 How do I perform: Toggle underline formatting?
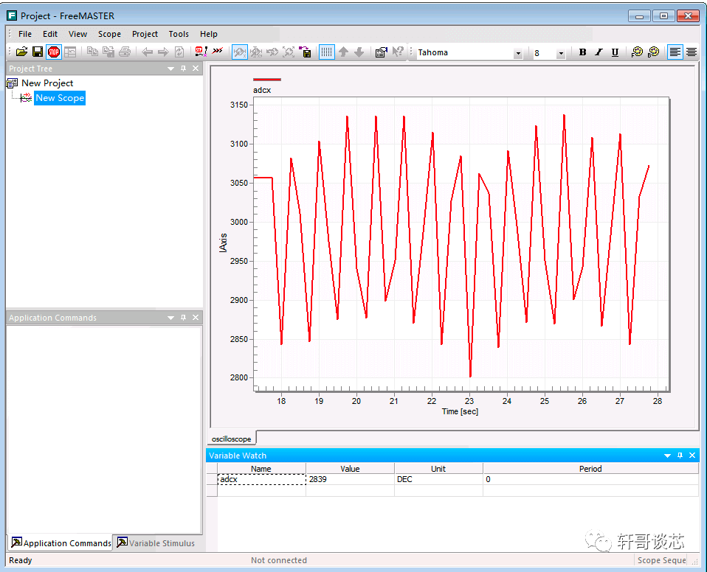[x=615, y=52]
